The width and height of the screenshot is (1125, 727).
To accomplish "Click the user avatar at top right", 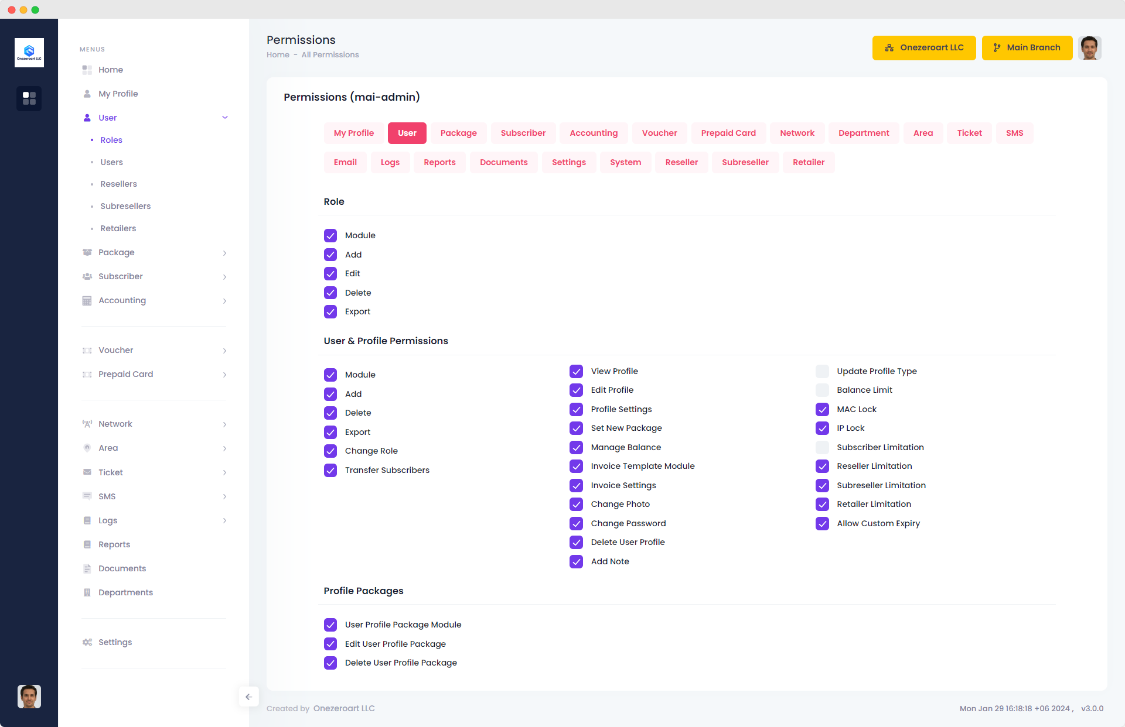I will pos(1089,47).
